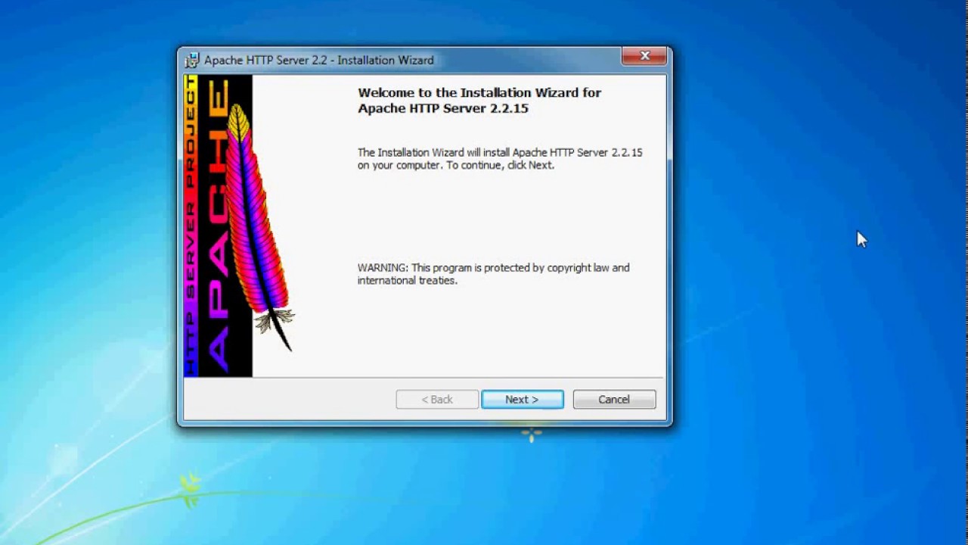Click 'The Installation Wizard will install' paragraph
Image resolution: width=968 pixels, height=545 pixels.
(x=500, y=159)
